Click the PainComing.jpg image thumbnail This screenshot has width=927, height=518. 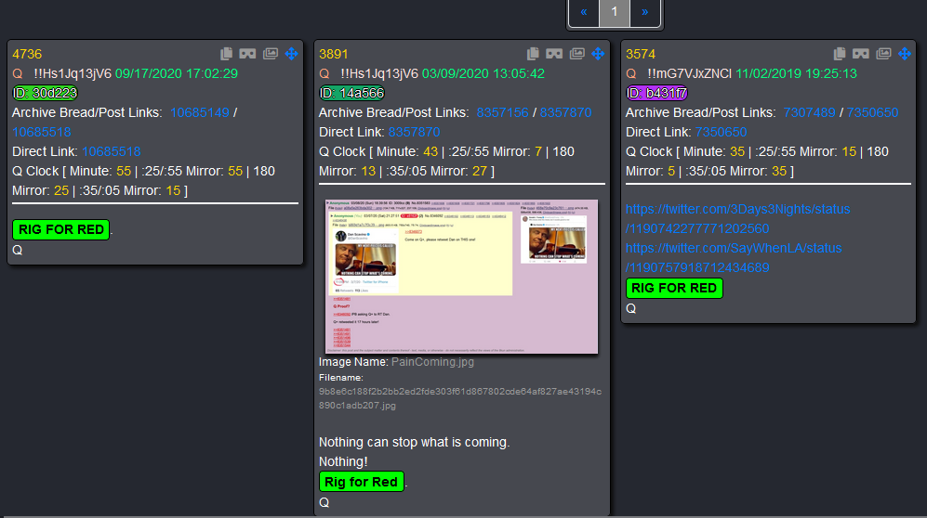(x=462, y=277)
